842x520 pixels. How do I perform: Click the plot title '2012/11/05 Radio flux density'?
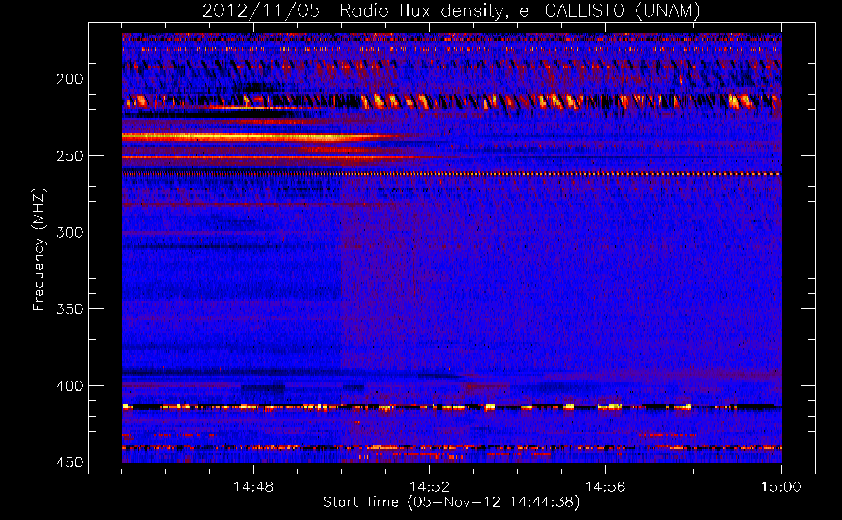click(354, 10)
